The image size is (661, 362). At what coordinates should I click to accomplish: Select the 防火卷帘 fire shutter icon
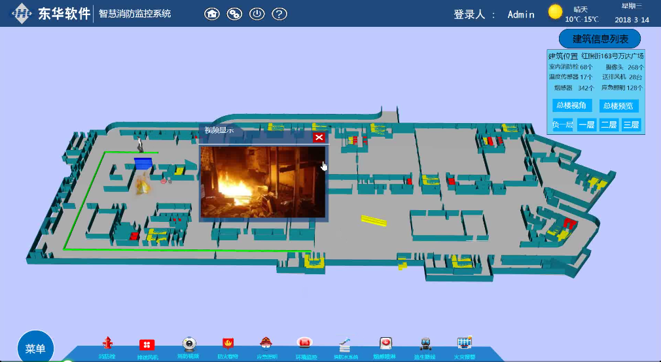coord(228,344)
